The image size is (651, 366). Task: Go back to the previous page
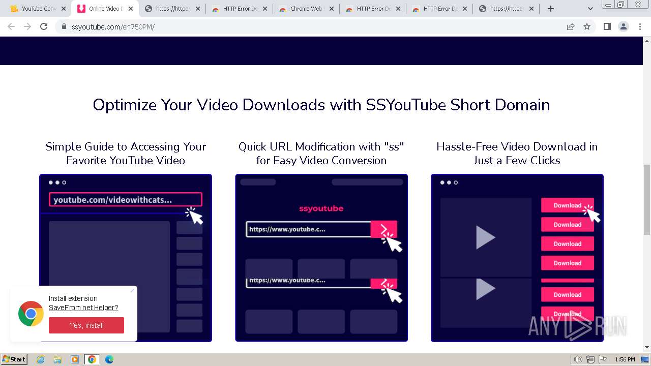[11, 26]
